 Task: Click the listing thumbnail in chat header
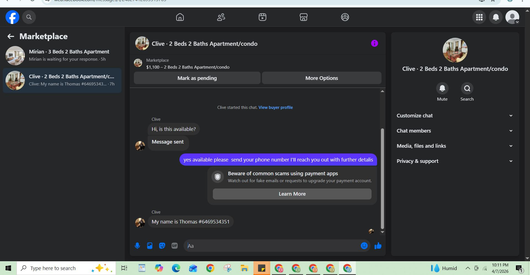(142, 44)
